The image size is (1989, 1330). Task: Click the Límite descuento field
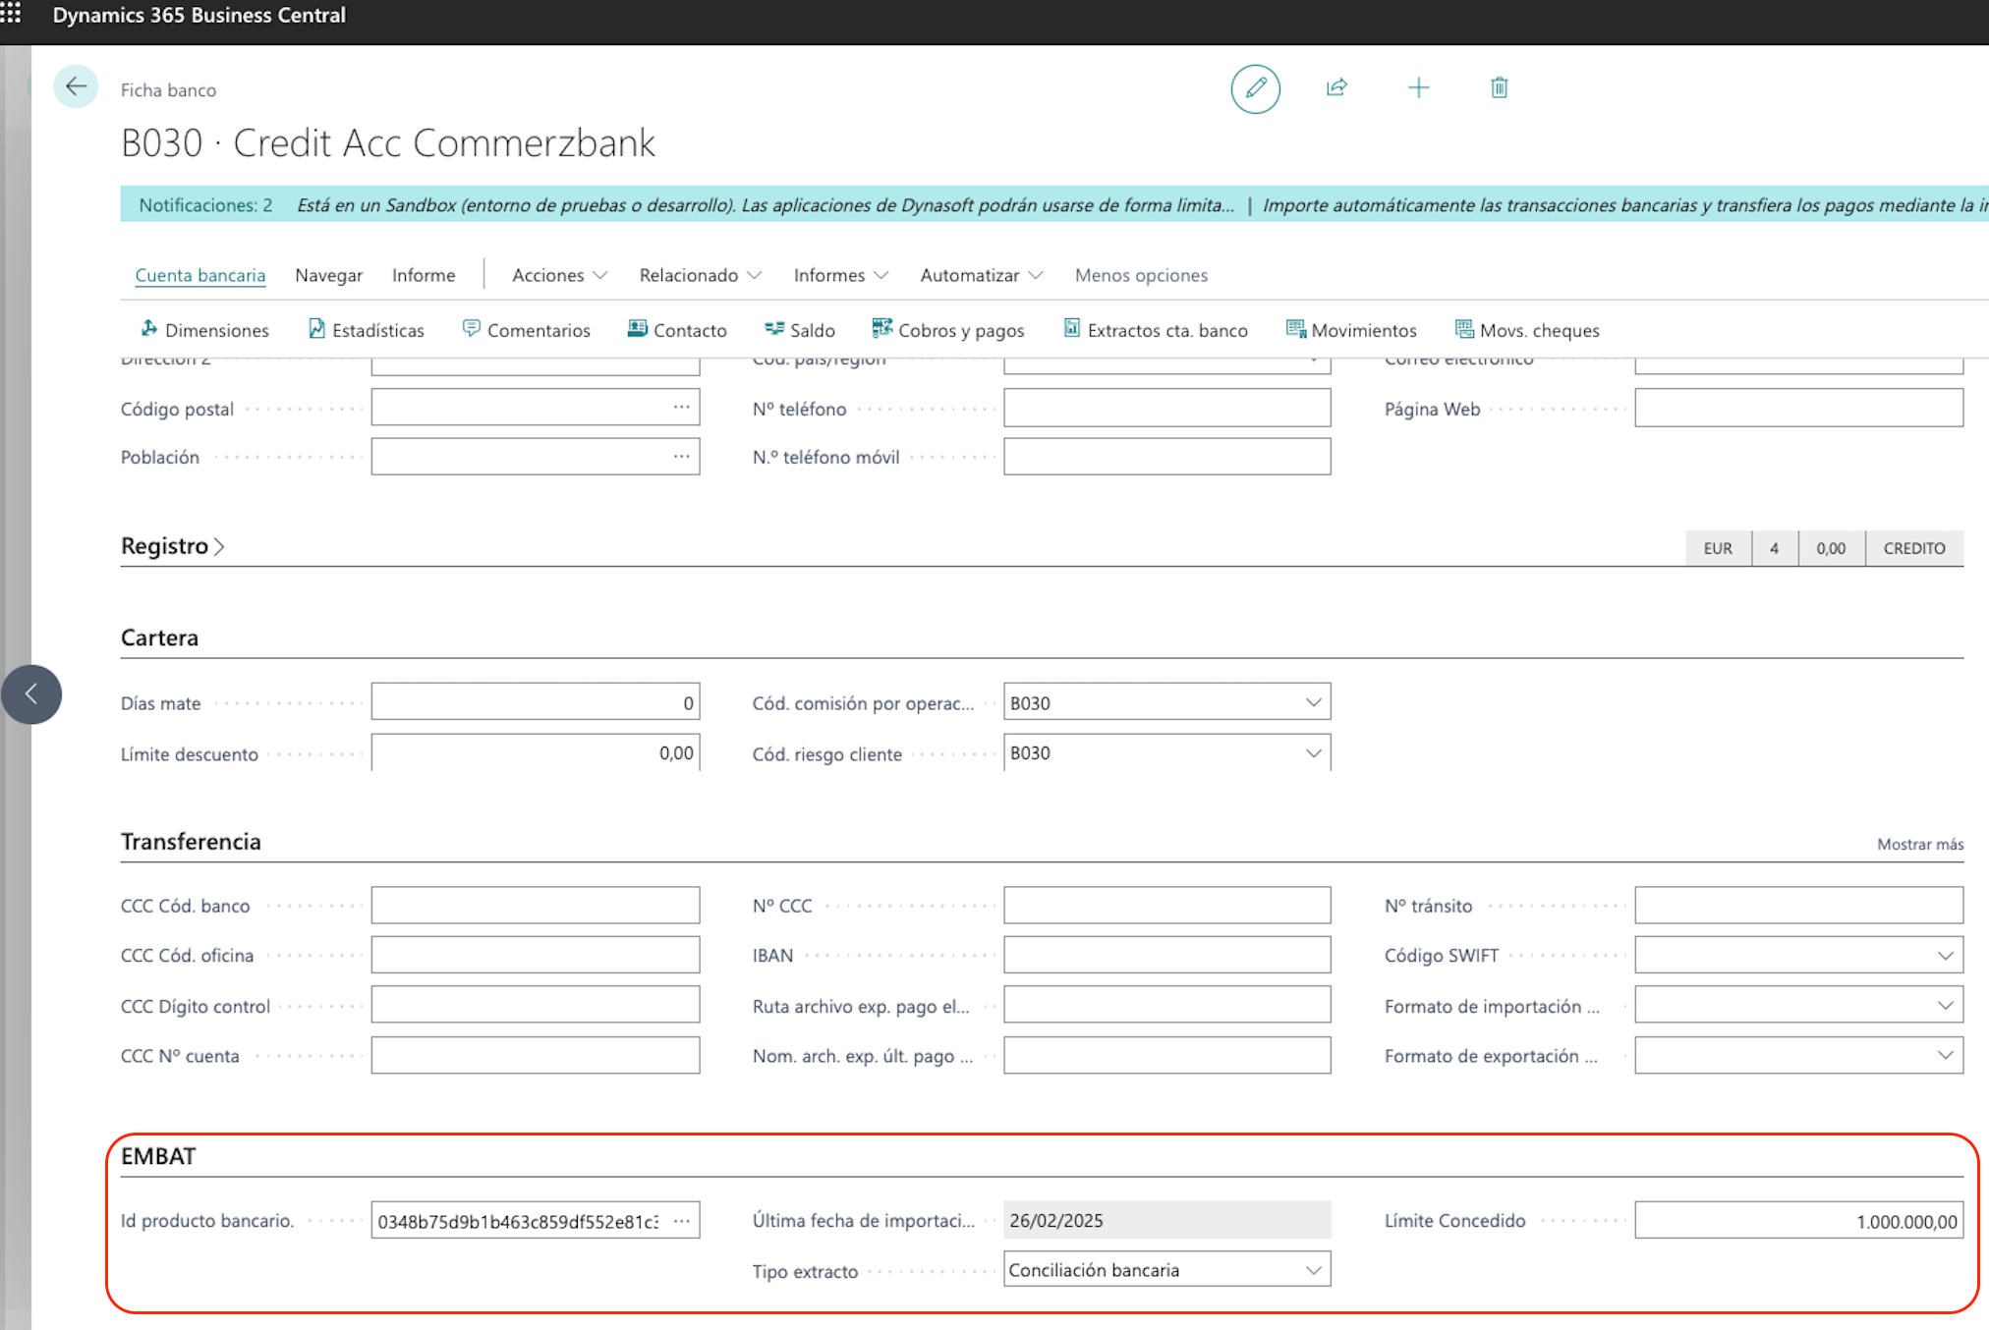(x=536, y=753)
